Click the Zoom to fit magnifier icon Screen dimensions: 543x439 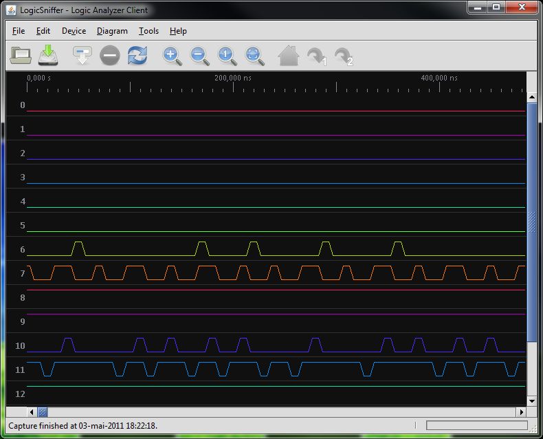pos(254,55)
